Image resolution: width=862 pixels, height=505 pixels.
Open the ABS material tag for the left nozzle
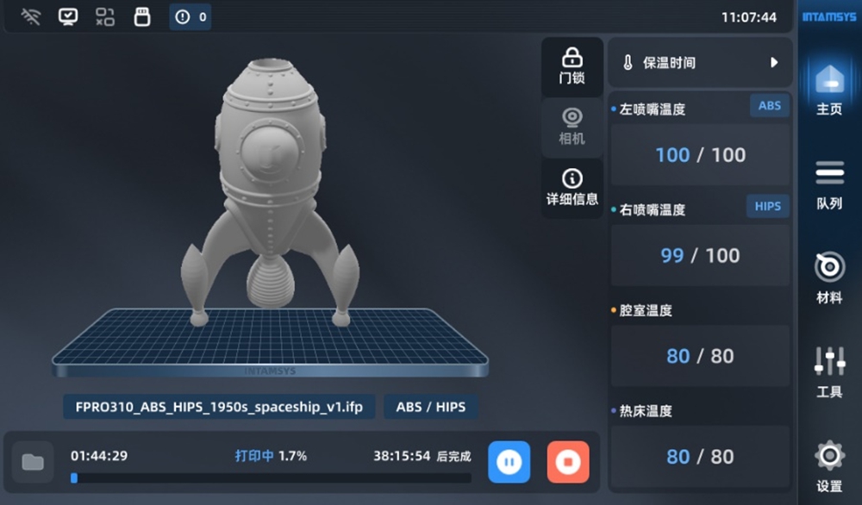point(770,105)
